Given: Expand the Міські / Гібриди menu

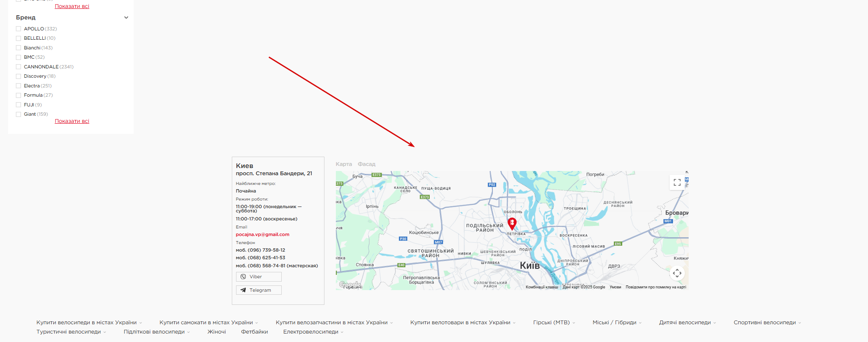Looking at the screenshot, I should (617, 323).
